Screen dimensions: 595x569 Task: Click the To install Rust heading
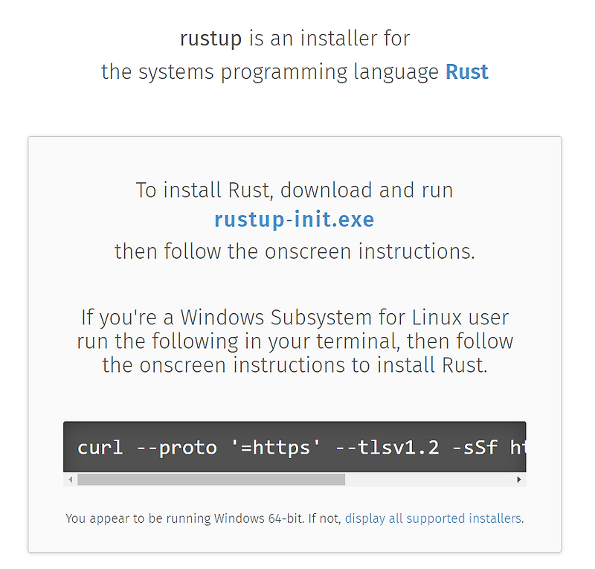pos(295,190)
